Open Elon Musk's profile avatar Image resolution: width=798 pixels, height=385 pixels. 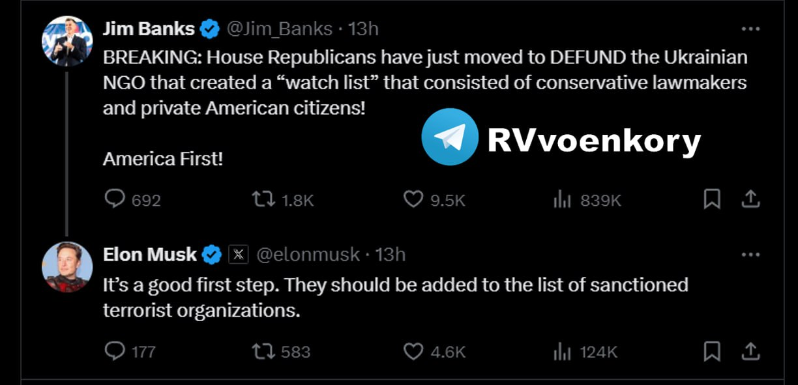click(67, 266)
